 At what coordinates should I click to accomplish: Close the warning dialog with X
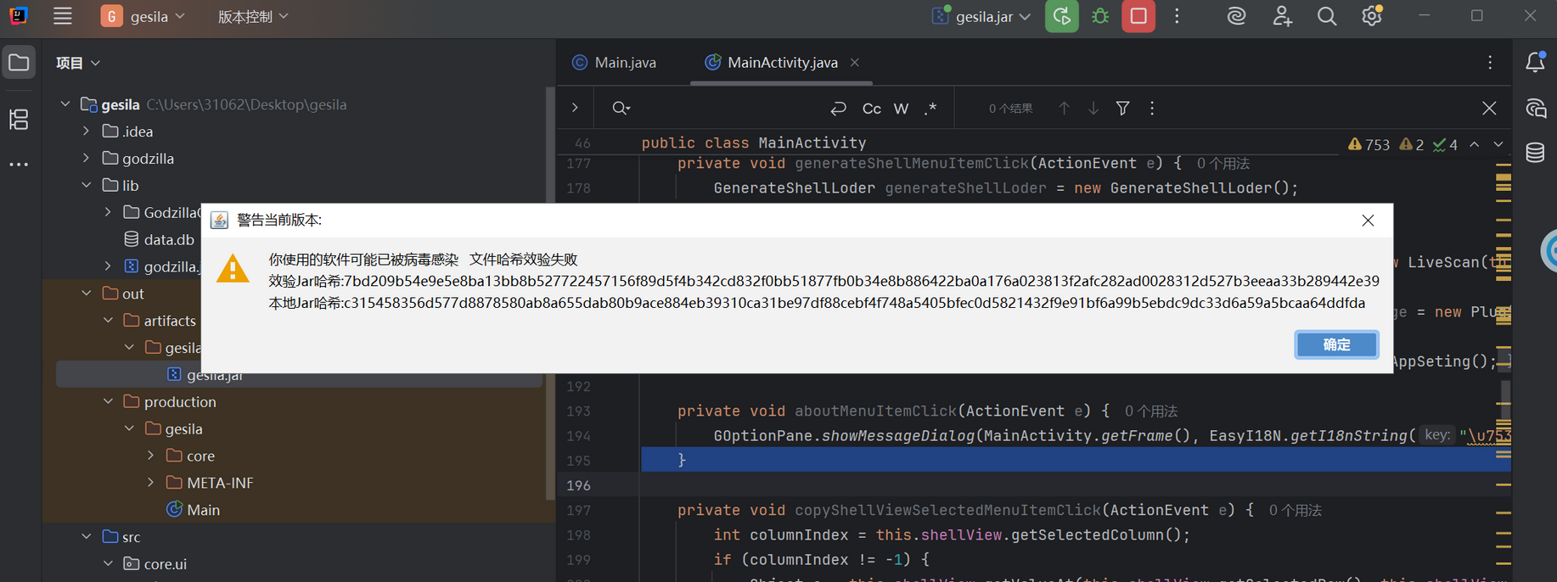[x=1368, y=221]
